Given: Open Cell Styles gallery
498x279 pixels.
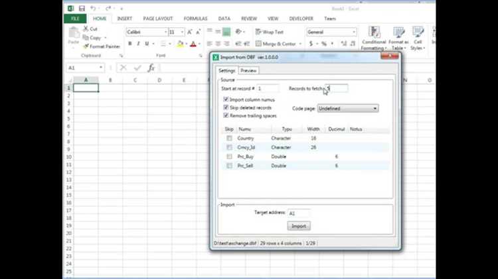Looking at the screenshot, I should point(418,38).
